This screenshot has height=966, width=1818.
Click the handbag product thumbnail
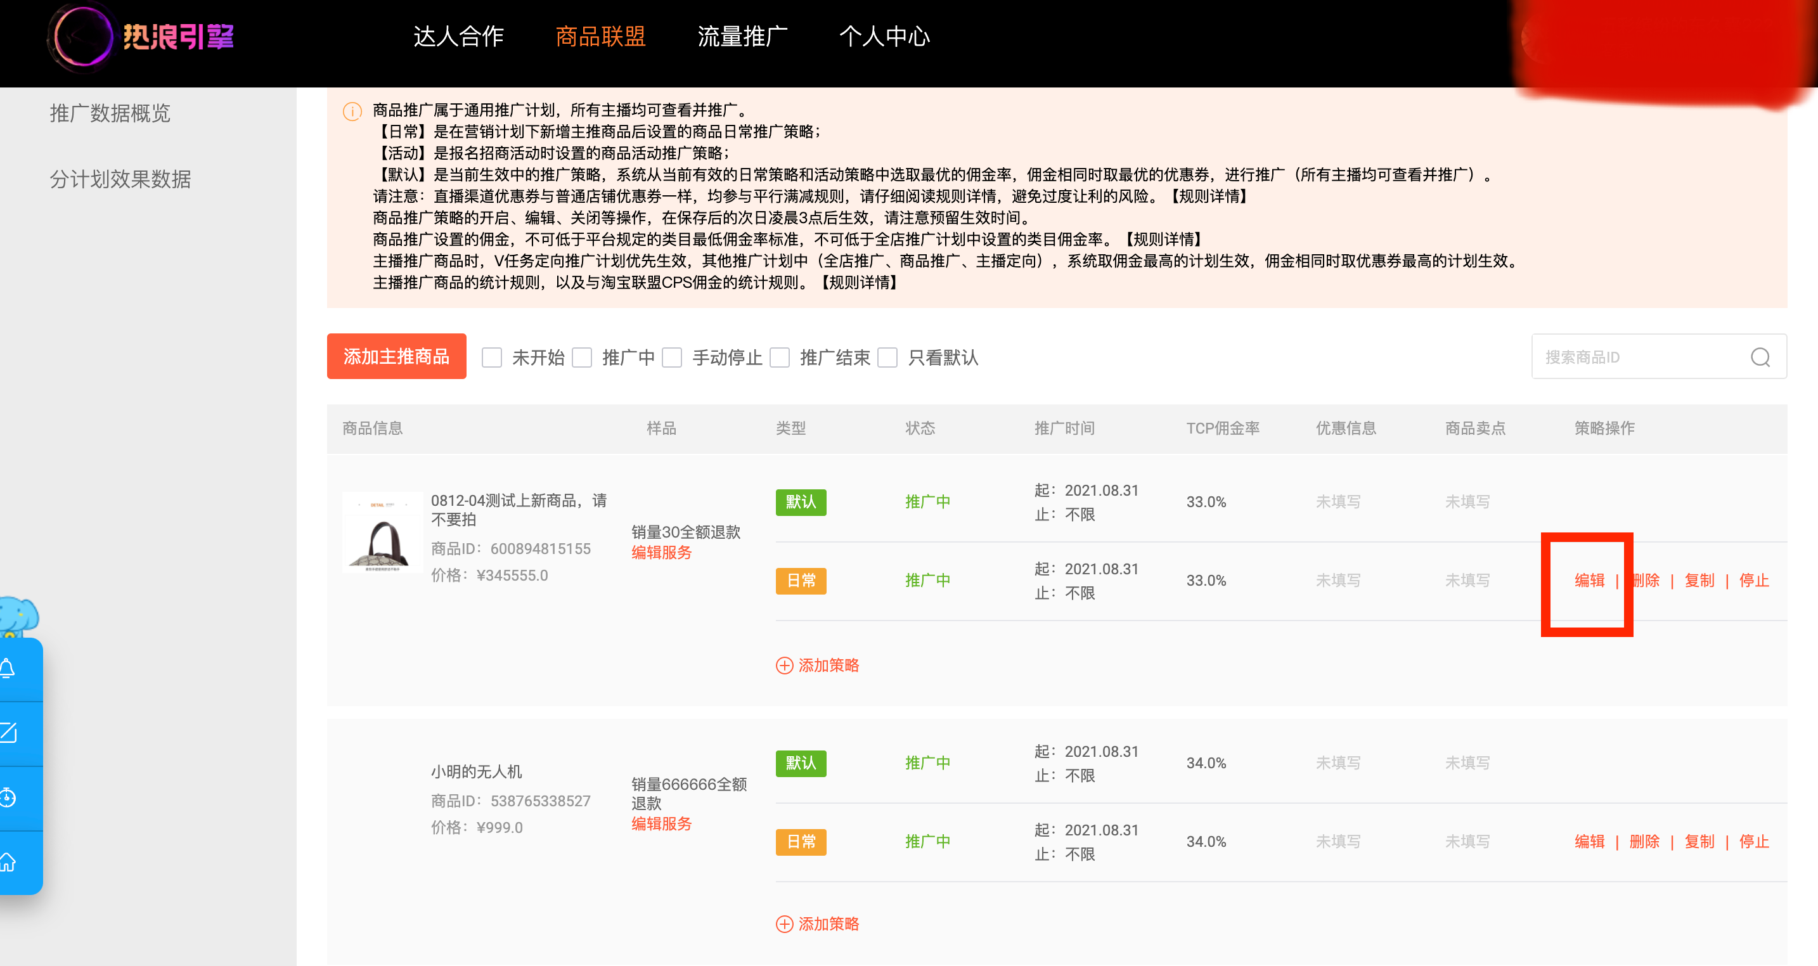[382, 532]
